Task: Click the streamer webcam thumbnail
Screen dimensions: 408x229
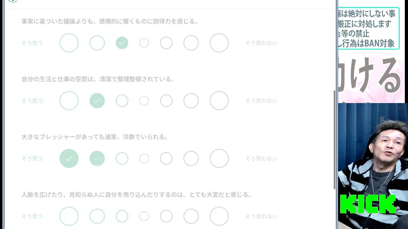Action: coord(373,149)
